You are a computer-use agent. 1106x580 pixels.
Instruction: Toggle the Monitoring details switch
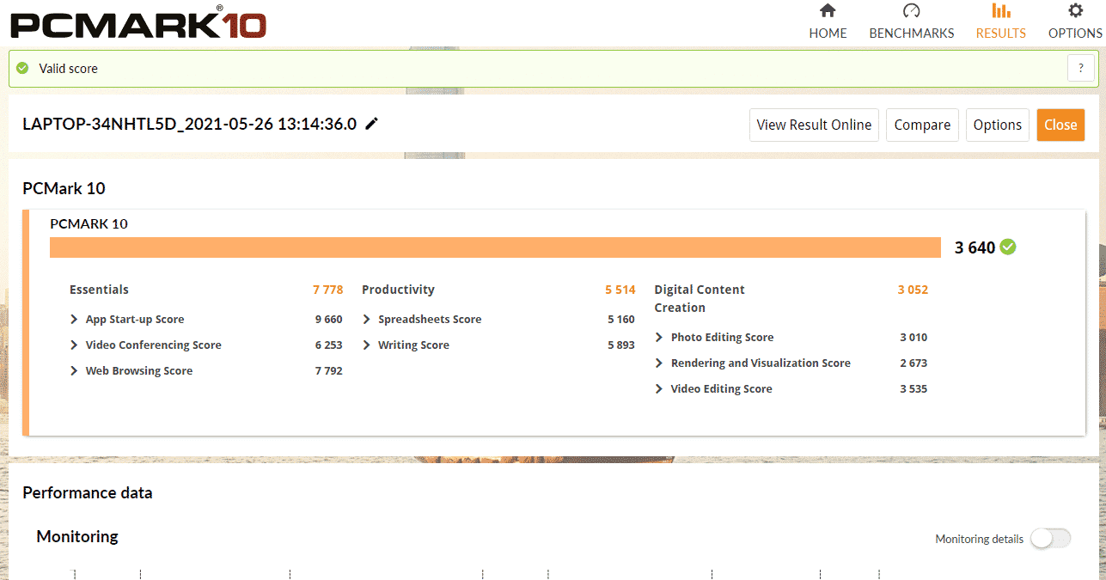[x=1050, y=539]
